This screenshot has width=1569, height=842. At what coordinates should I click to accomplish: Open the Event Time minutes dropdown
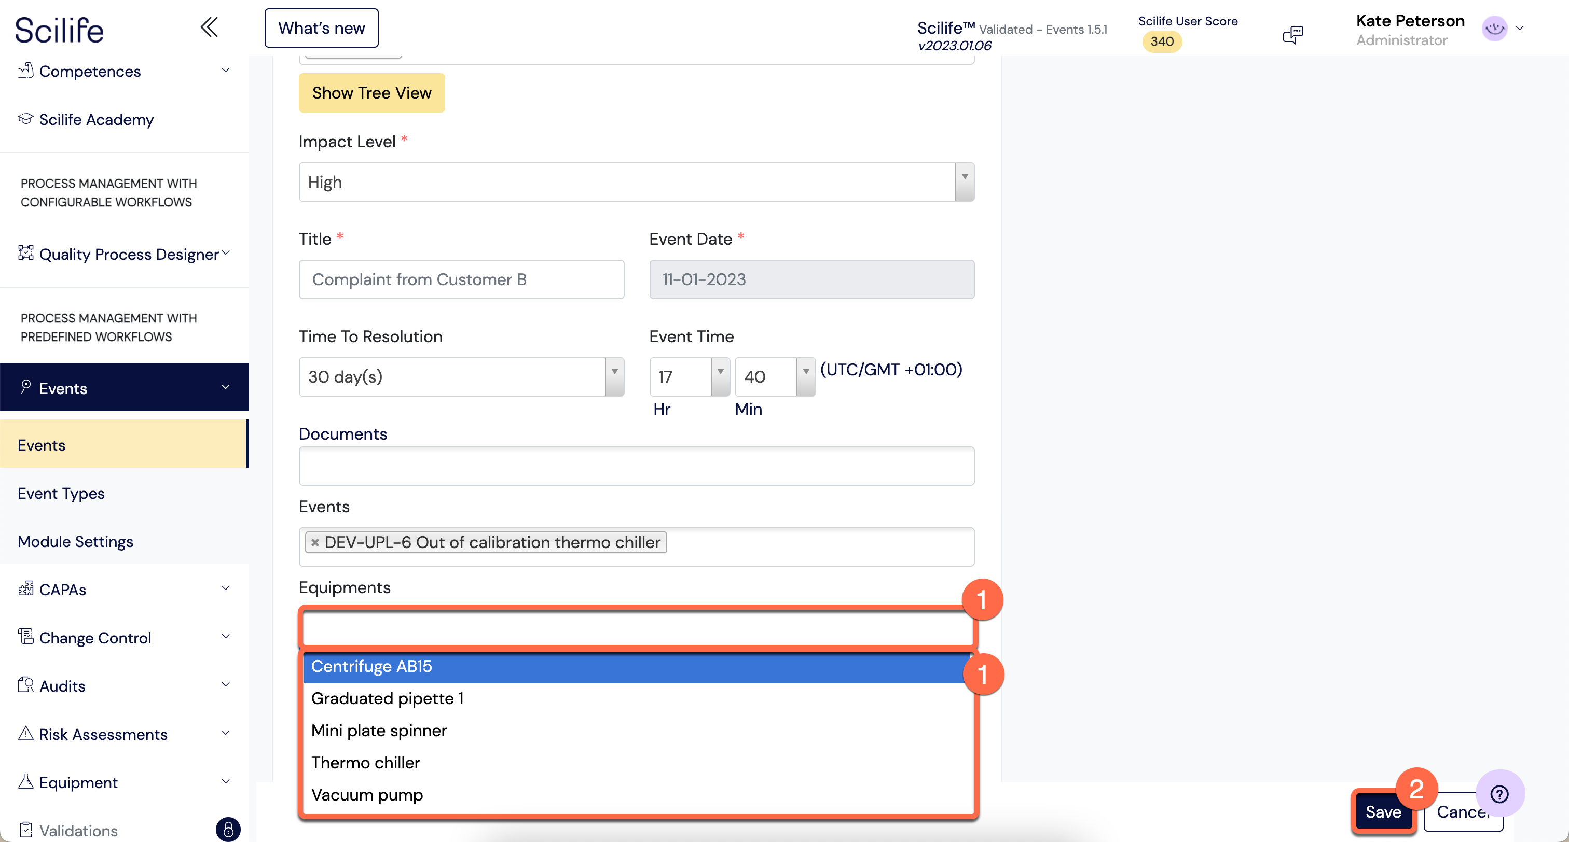(x=775, y=377)
